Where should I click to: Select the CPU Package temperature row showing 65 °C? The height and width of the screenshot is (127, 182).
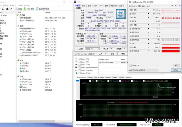[x=45, y=31]
